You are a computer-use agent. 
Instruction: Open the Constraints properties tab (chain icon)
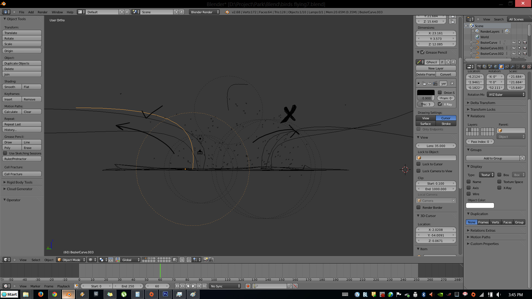[507, 67]
